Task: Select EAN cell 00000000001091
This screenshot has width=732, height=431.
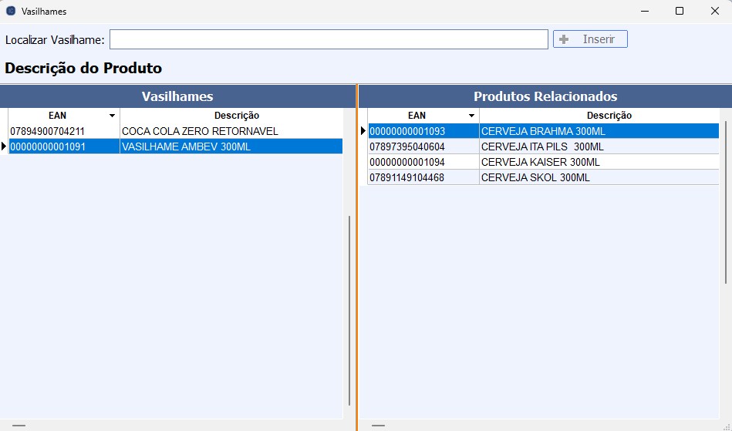Action: coord(64,146)
